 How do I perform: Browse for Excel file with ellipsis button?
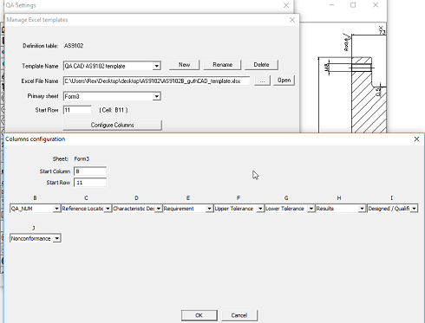(262, 81)
